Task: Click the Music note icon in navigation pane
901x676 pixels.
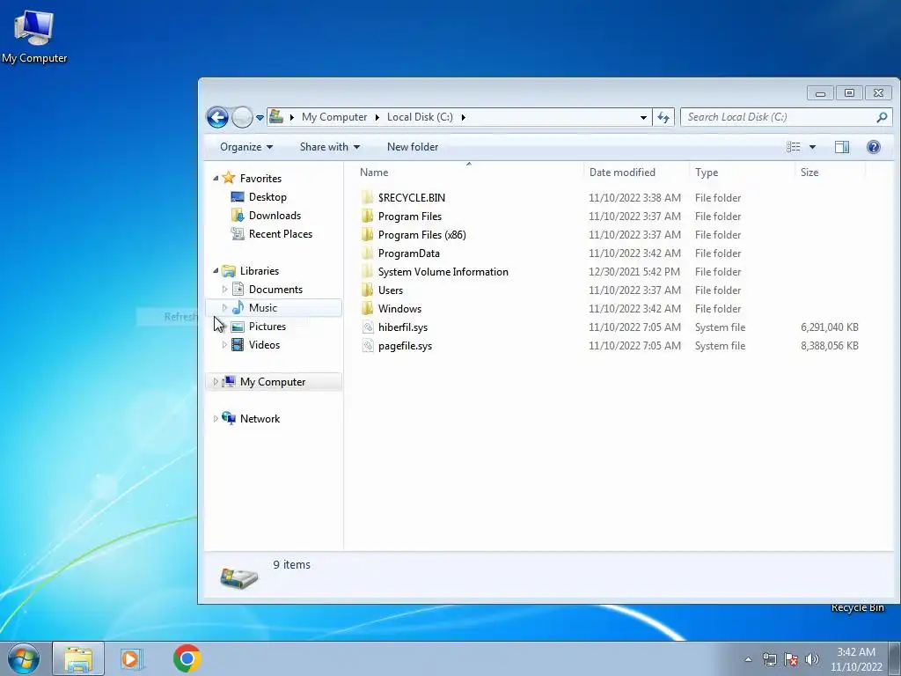Action: pyautogui.click(x=238, y=307)
